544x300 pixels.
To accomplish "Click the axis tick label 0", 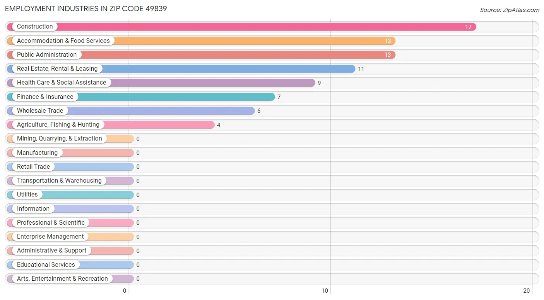I will click(x=125, y=291).
